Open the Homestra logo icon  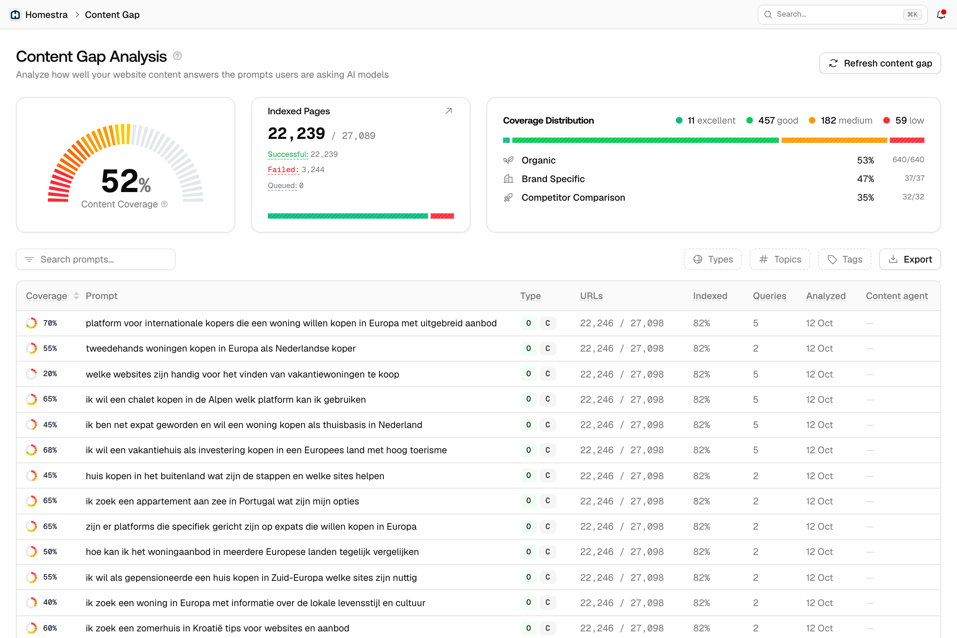pos(15,15)
